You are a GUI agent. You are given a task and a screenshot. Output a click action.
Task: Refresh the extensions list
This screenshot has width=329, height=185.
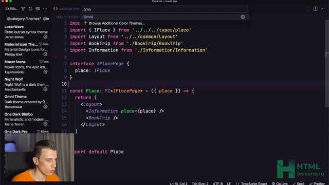[x=30, y=9]
